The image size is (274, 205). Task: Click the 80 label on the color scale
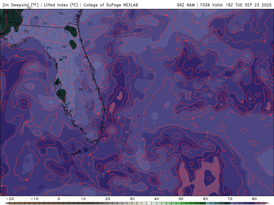tap(254, 199)
